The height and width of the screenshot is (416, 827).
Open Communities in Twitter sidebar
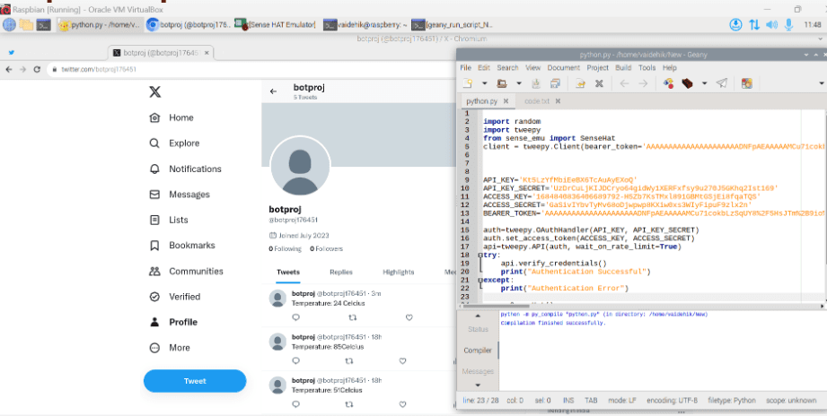pos(186,271)
